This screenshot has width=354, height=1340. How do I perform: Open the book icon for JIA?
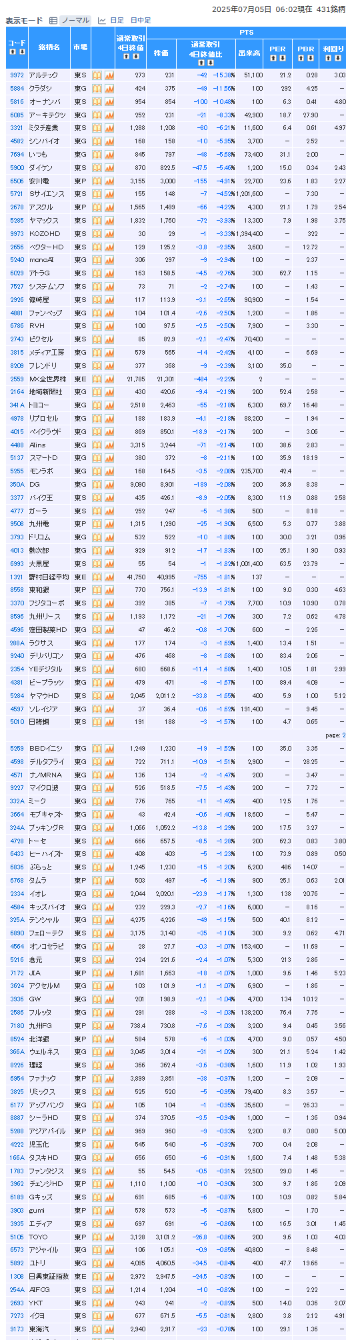[97, 973]
